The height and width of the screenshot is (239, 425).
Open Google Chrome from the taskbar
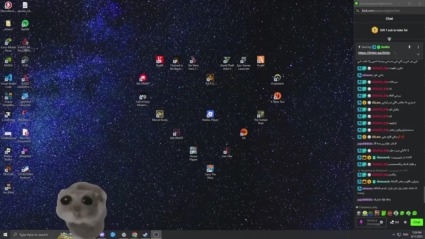[134, 235]
